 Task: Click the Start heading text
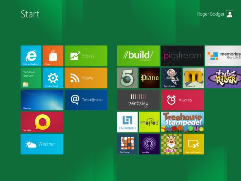[x=30, y=14]
